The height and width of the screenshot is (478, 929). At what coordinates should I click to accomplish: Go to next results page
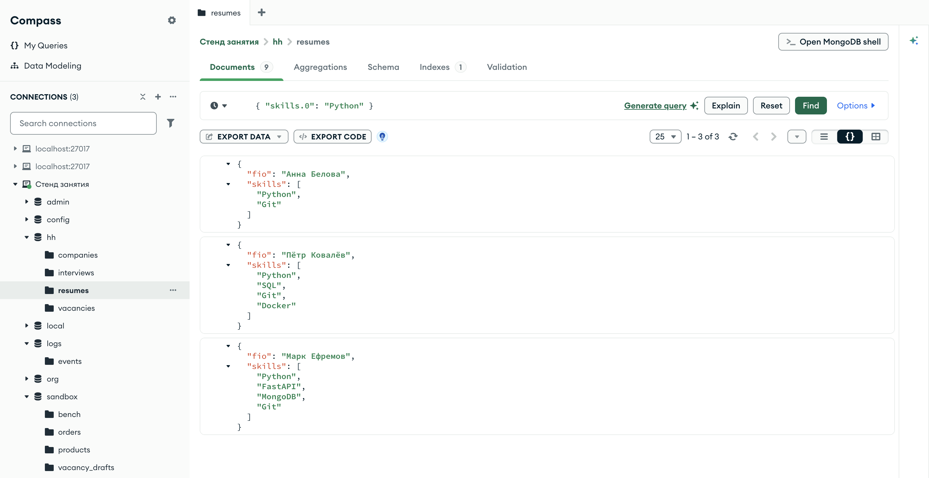[774, 137]
